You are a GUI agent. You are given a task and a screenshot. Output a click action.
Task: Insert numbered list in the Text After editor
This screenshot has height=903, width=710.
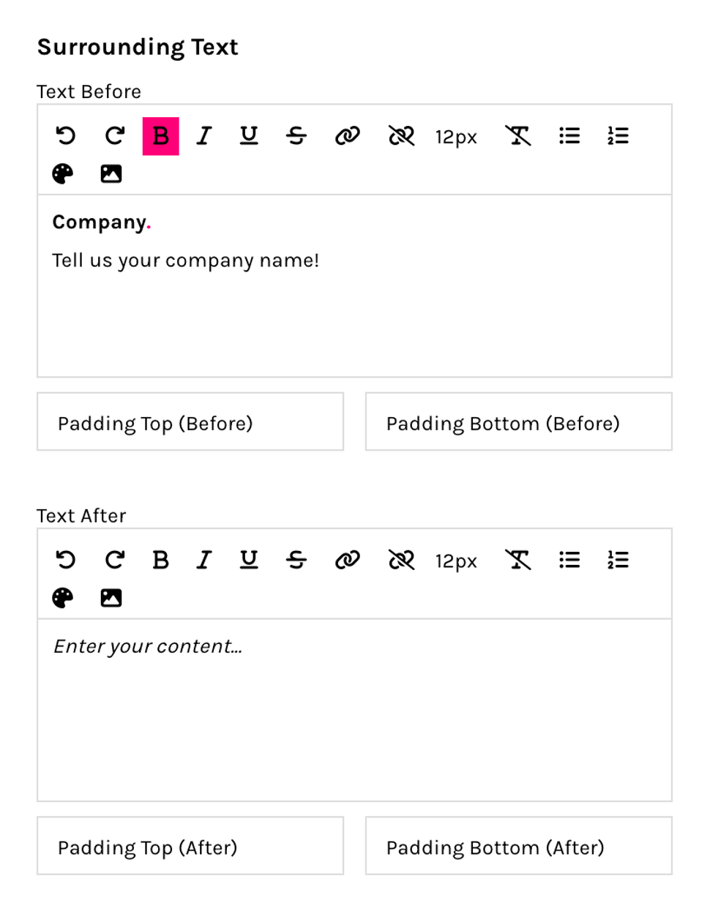point(618,560)
